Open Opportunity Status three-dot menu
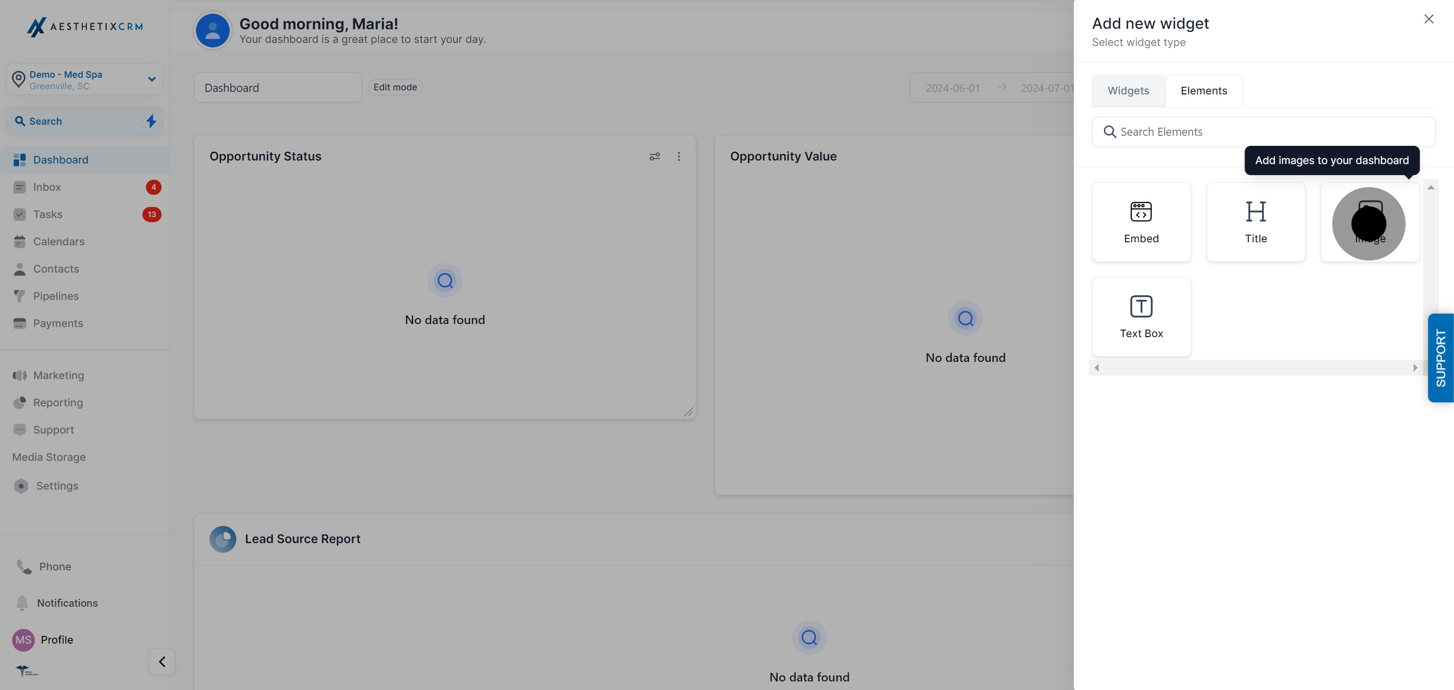Image resolution: width=1454 pixels, height=690 pixels. tap(679, 156)
